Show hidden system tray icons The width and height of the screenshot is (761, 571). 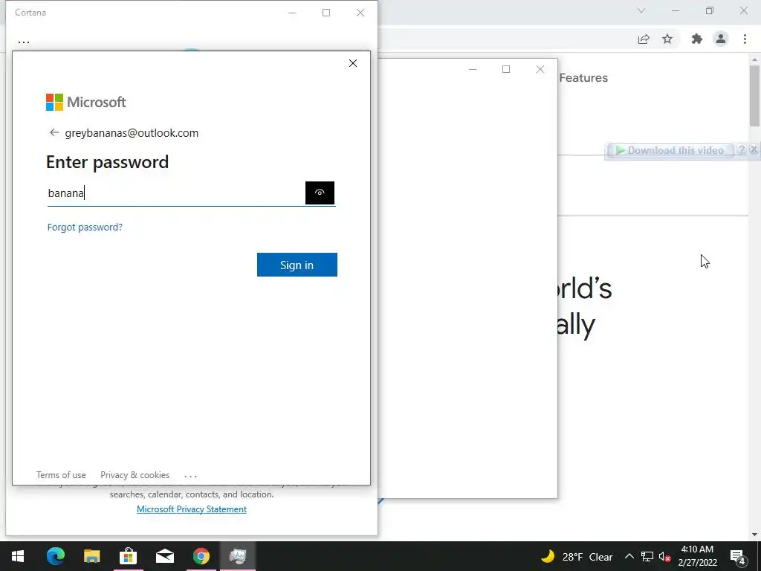629,556
